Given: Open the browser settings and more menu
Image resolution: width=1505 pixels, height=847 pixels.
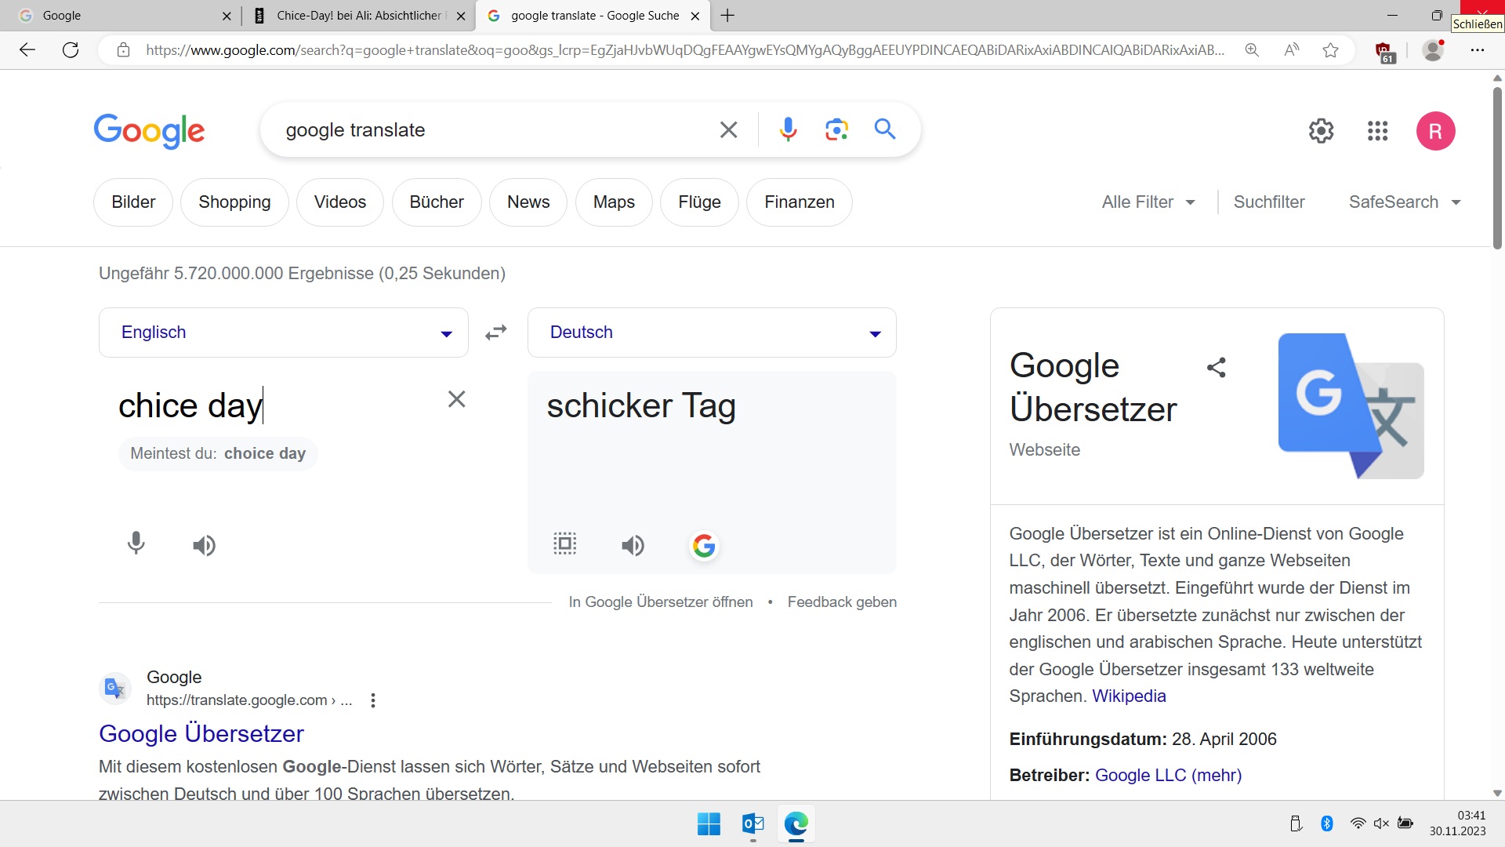Looking at the screenshot, I should pos(1478,50).
